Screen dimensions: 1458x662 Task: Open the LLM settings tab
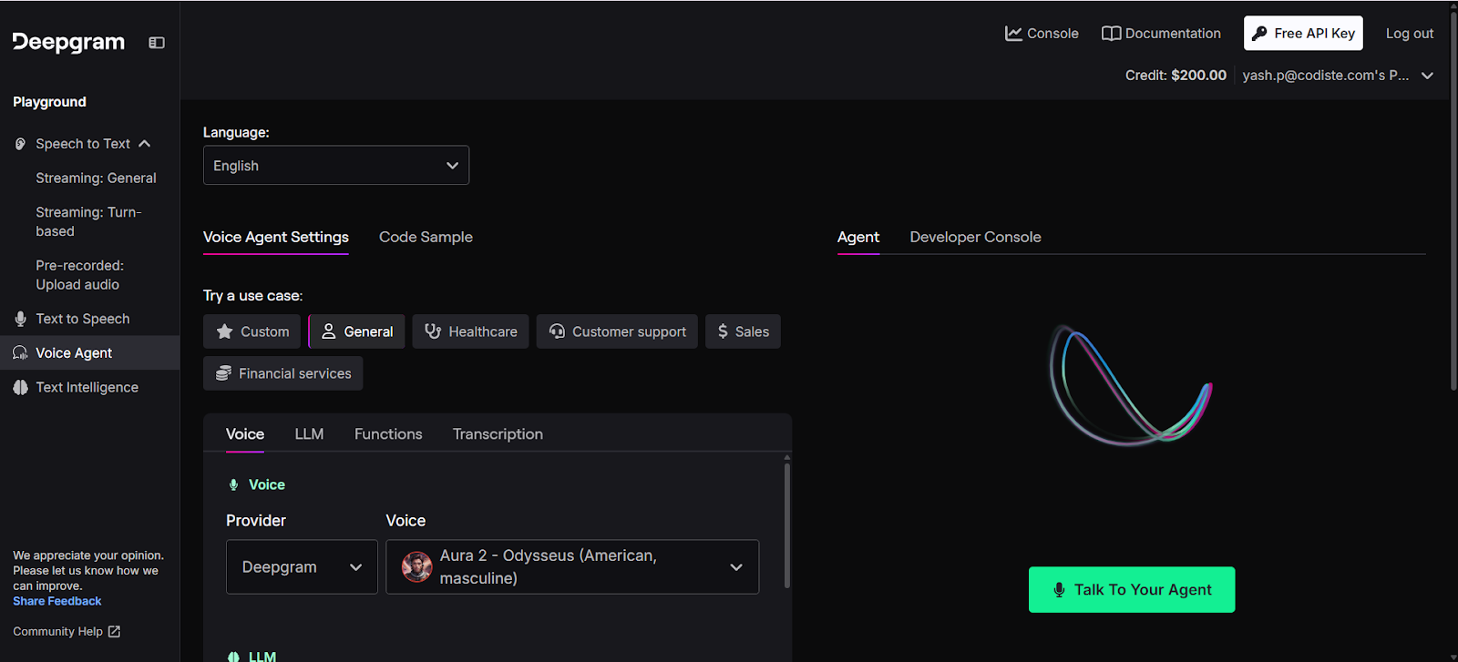point(309,434)
